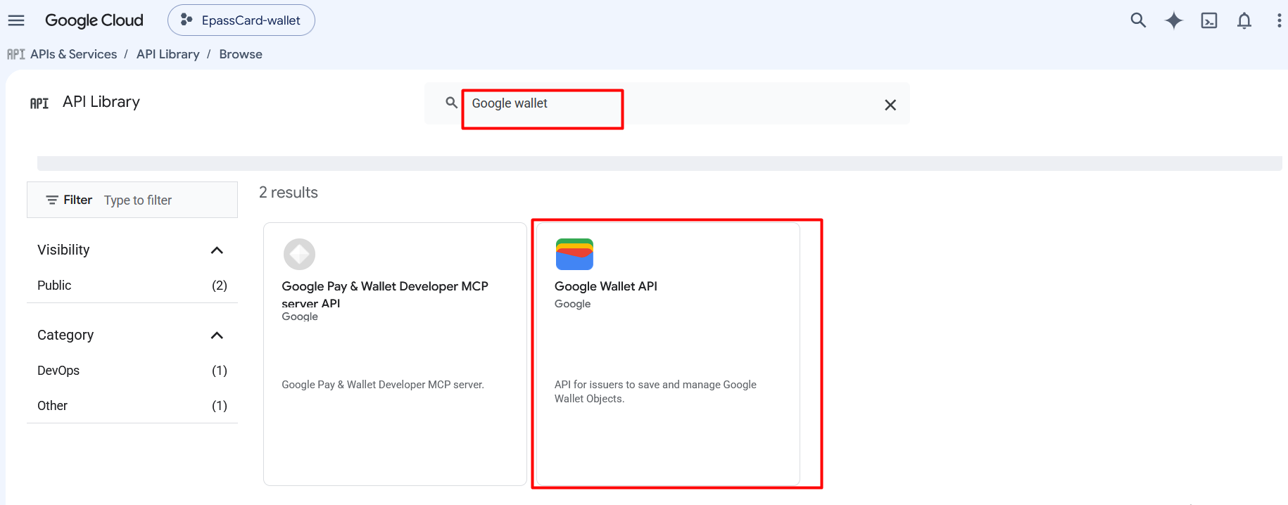Image resolution: width=1288 pixels, height=505 pixels.
Task: Collapse the Category section
Action: tap(217, 335)
